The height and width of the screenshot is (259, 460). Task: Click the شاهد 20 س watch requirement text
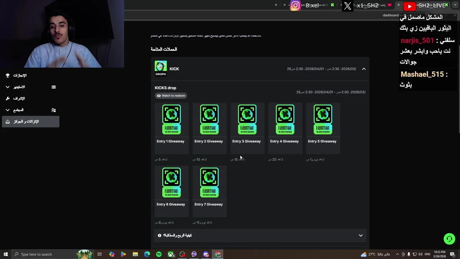click(276, 159)
